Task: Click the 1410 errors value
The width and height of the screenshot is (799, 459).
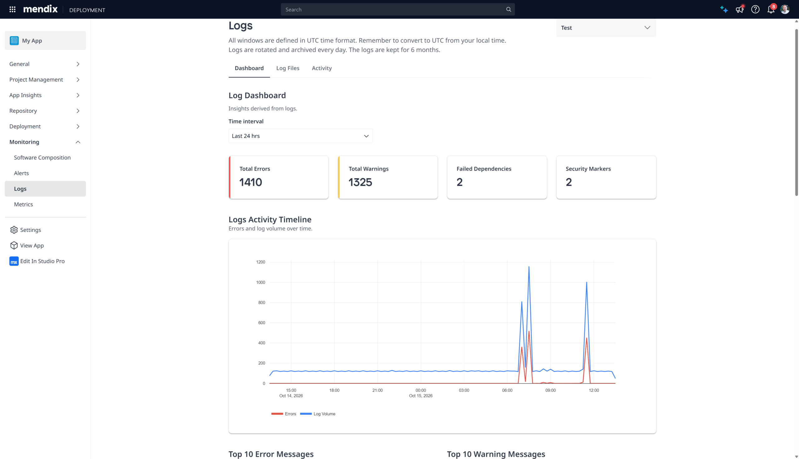Action: (x=250, y=182)
